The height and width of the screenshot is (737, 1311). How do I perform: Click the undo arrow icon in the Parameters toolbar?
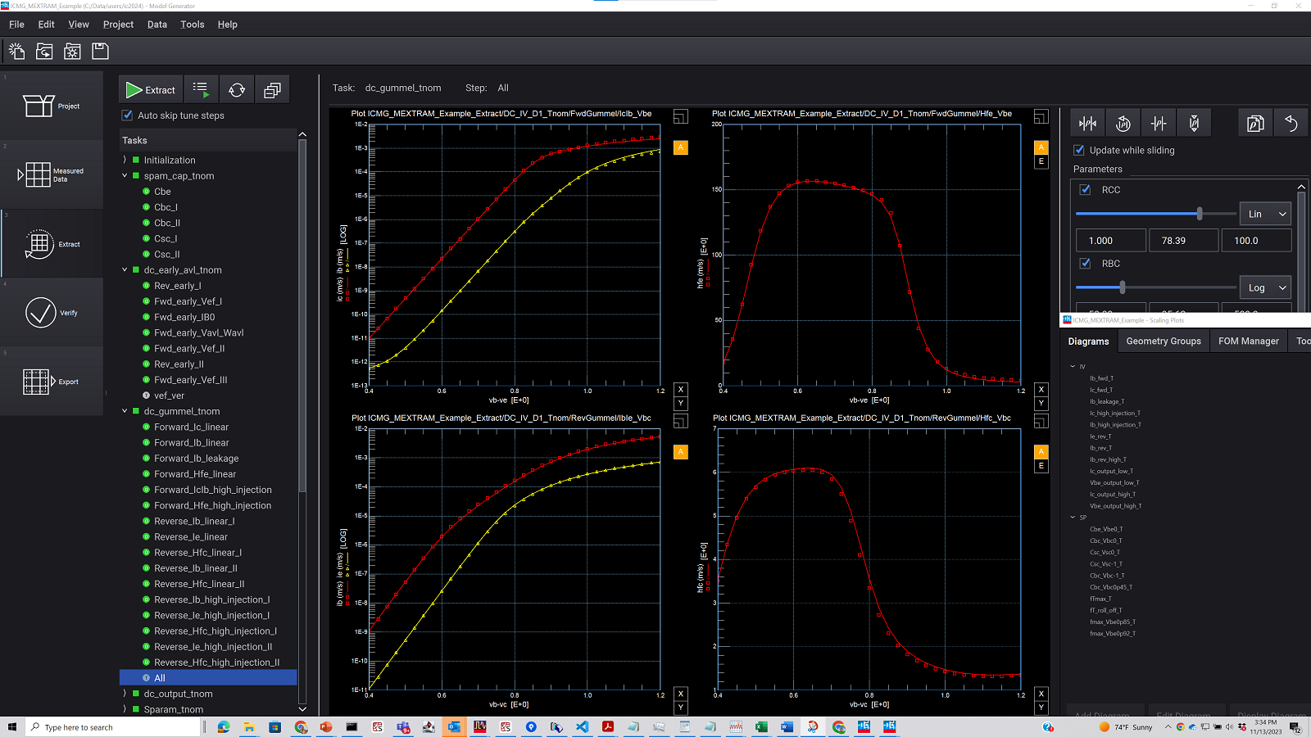[x=1291, y=123]
